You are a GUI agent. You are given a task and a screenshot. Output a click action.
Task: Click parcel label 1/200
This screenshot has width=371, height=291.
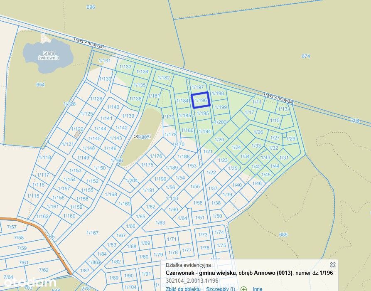click(x=220, y=122)
